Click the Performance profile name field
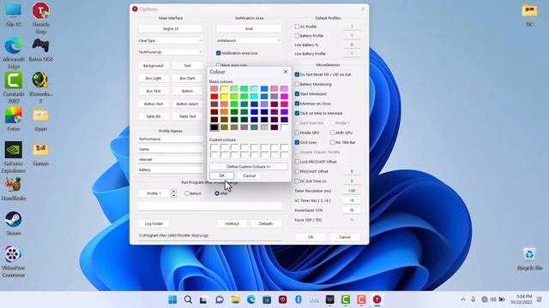Screen dimensions: 549x308 pos(170,139)
